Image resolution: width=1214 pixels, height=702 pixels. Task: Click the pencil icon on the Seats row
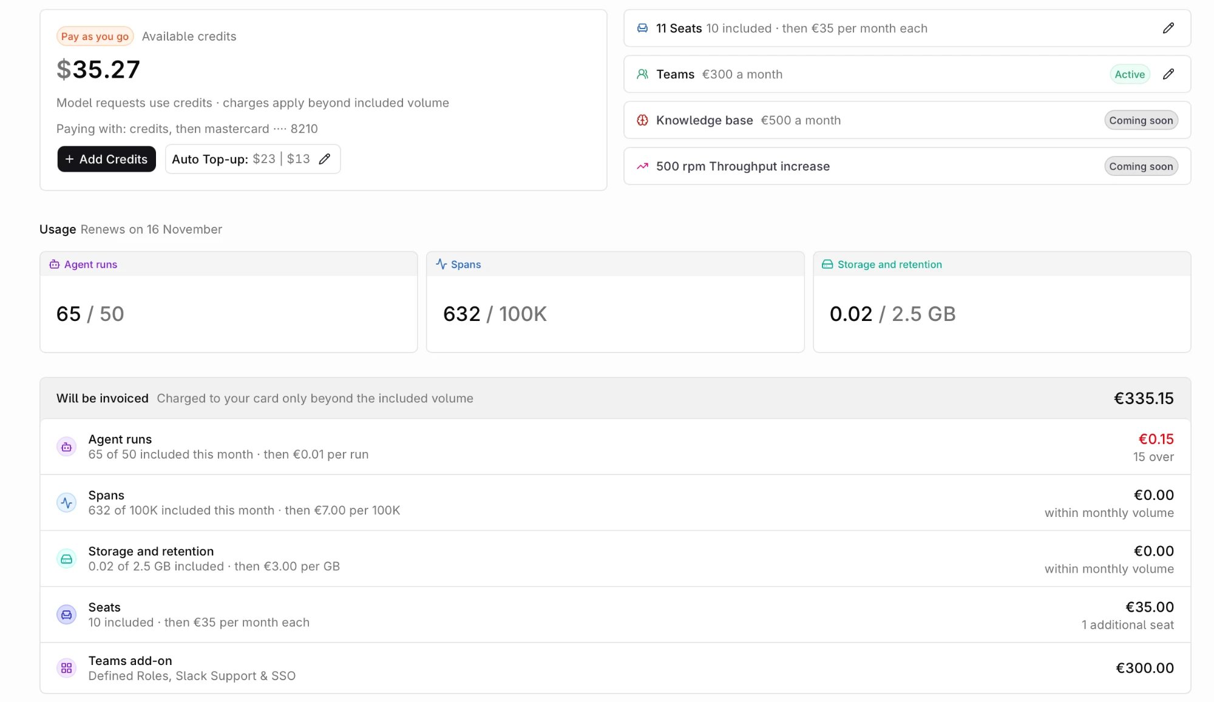click(x=1168, y=29)
